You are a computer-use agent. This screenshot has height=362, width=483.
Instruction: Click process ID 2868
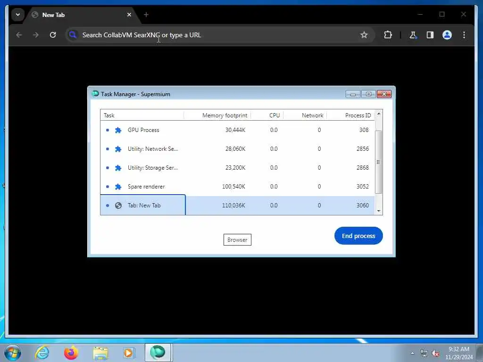tap(363, 168)
